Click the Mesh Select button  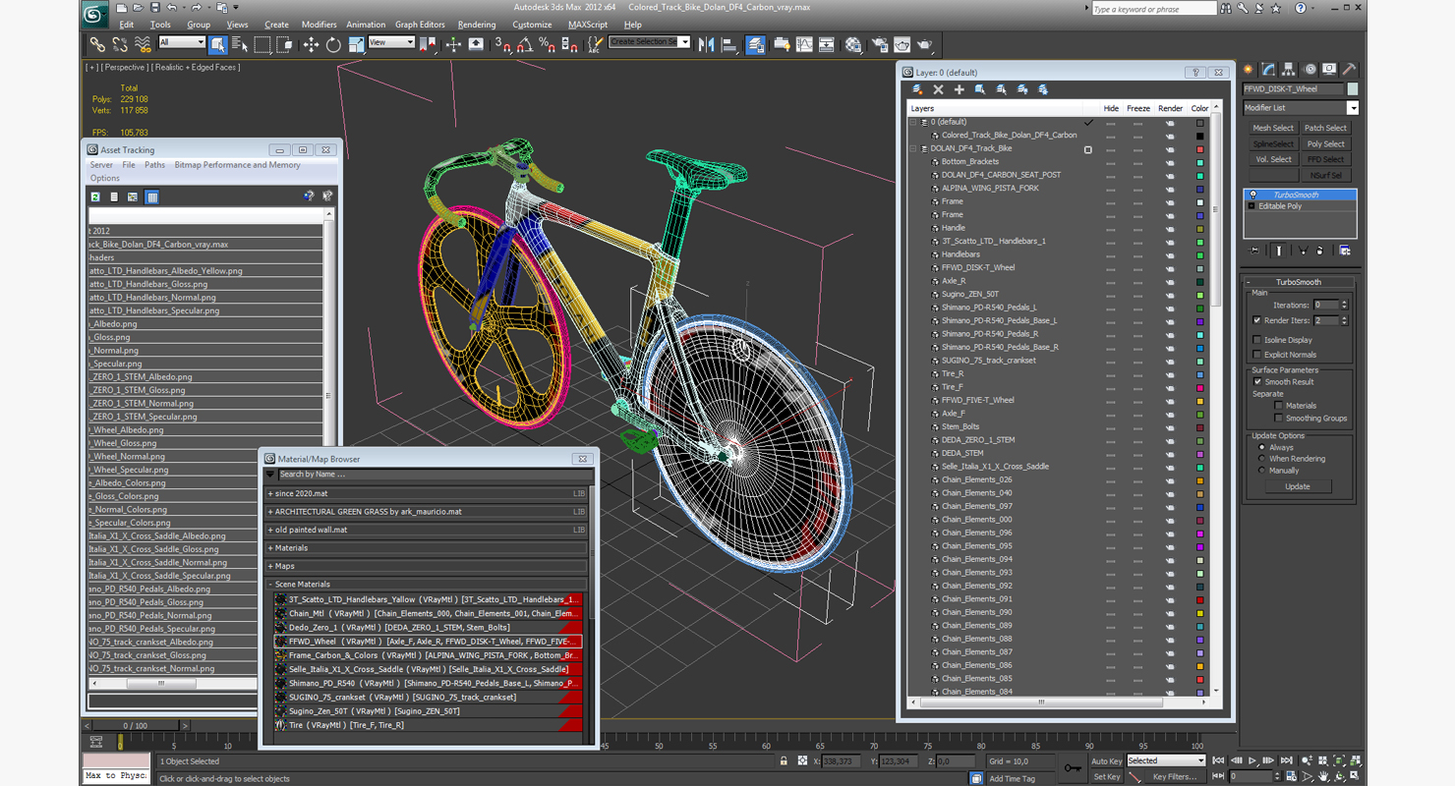click(x=1273, y=128)
